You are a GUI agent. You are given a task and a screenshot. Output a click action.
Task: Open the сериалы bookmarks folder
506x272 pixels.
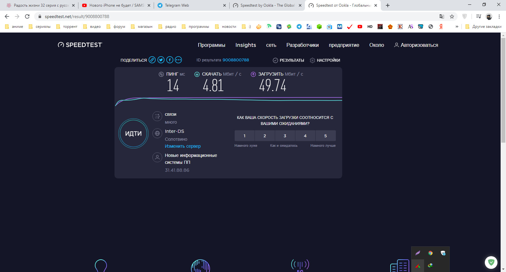click(x=40, y=27)
